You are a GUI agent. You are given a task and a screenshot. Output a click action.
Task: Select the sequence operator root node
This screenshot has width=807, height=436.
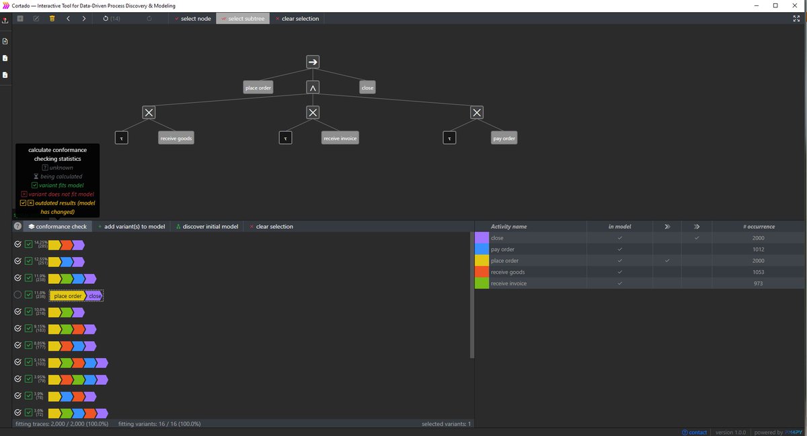pos(313,62)
